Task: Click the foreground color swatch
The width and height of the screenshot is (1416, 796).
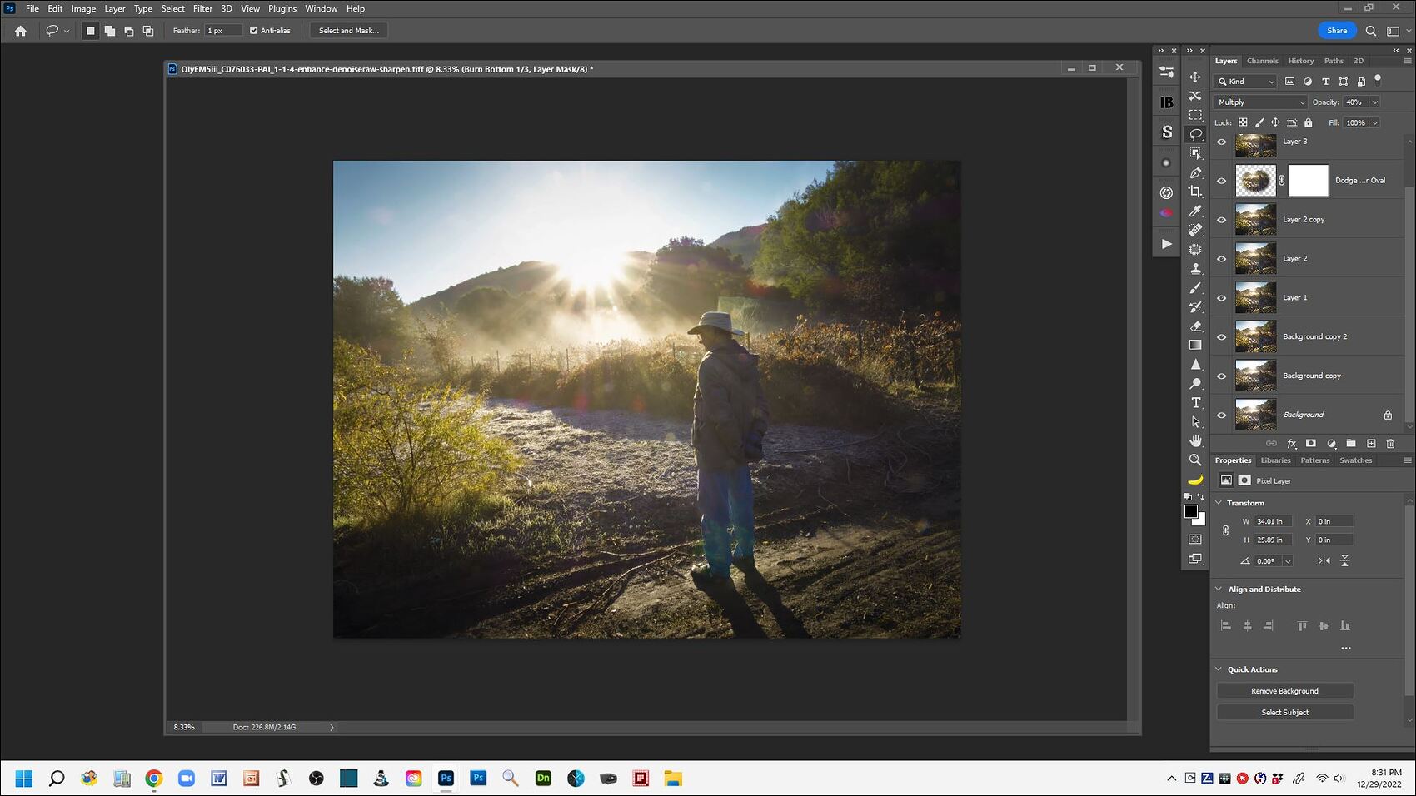Action: 1189,509
